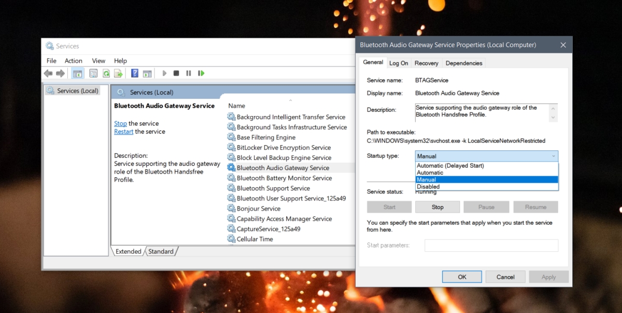Click the description text in Properties dialog
This screenshot has width=622, height=313.
(x=477, y=111)
